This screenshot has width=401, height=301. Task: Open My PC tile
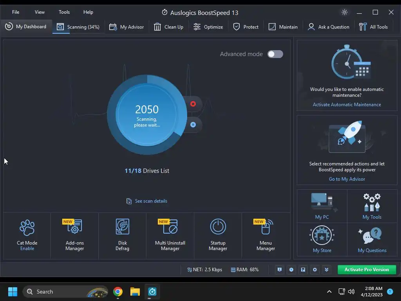point(322,206)
